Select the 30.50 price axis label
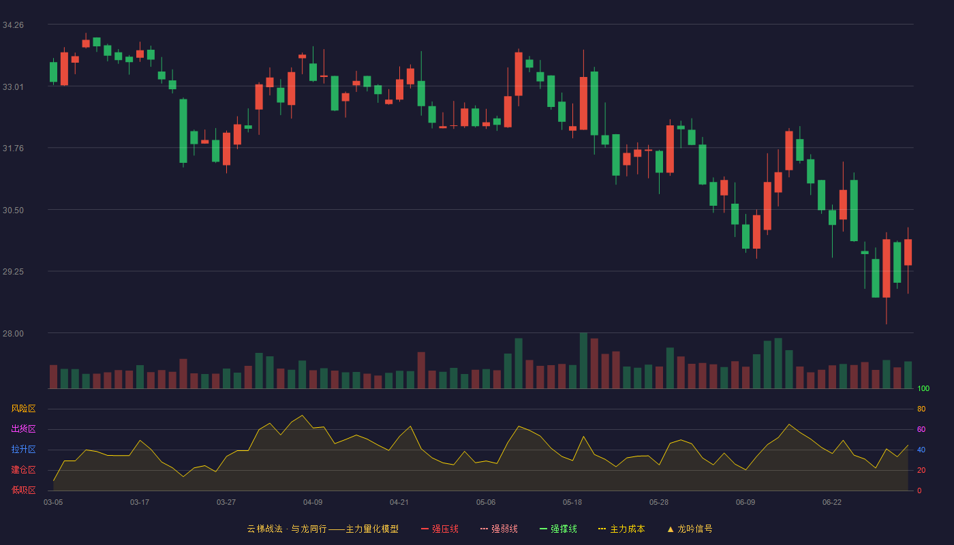 coord(13,210)
